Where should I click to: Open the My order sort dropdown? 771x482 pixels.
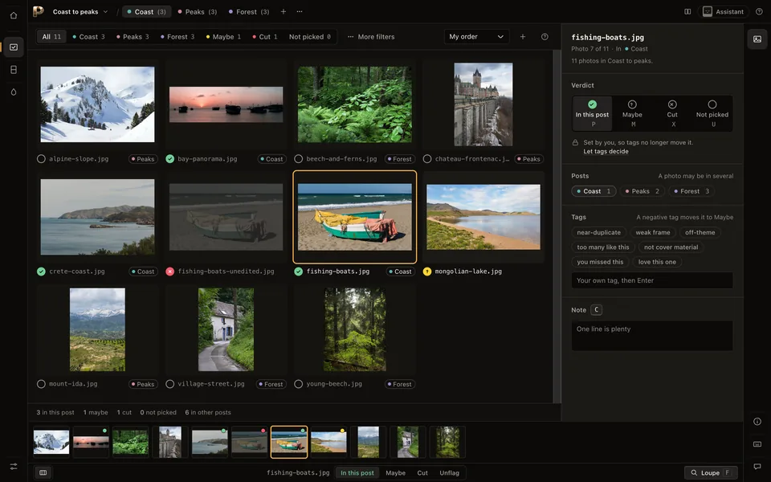pos(476,37)
